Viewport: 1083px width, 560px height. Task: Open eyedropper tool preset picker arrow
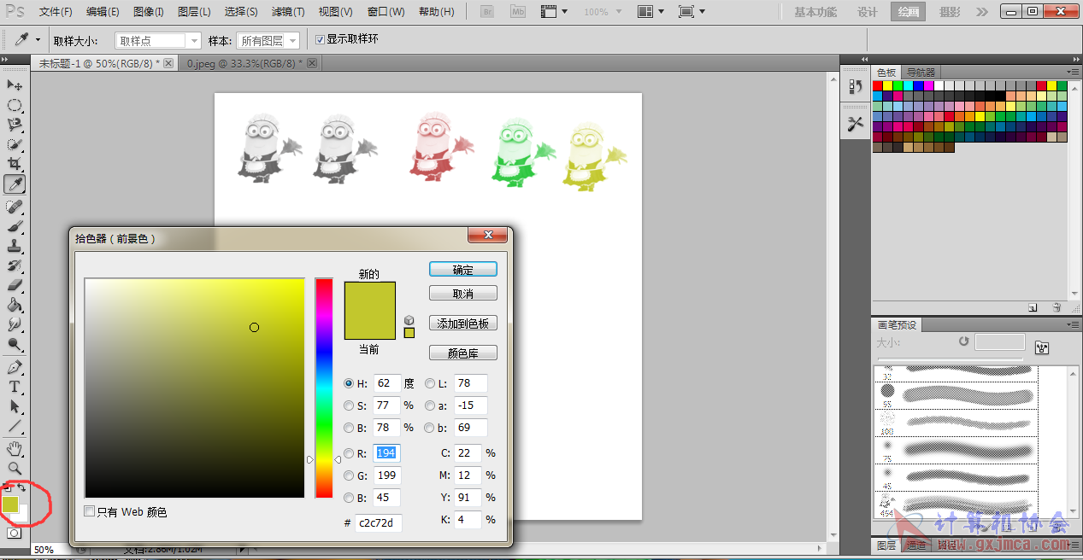point(38,40)
